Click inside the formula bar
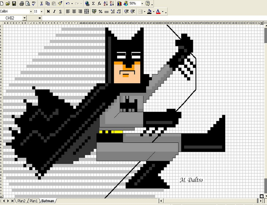The height and width of the screenshot is (205, 267). click(154, 18)
